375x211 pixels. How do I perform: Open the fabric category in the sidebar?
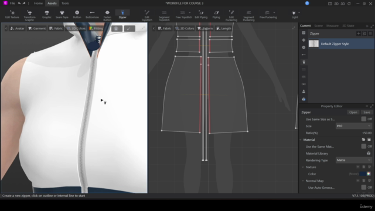click(304, 33)
